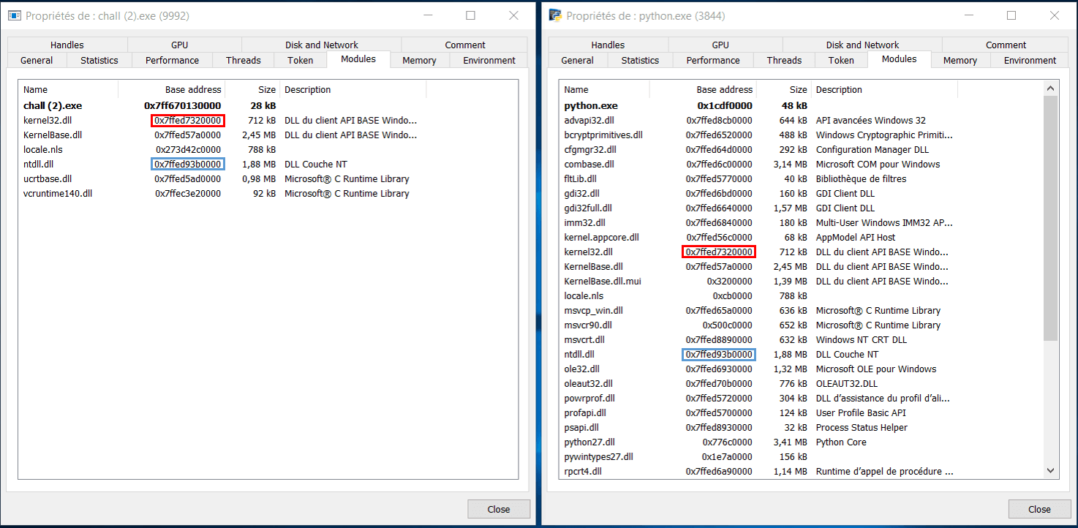Select the General tab in python.exe window
This screenshot has height=528, width=1078.
578,60
